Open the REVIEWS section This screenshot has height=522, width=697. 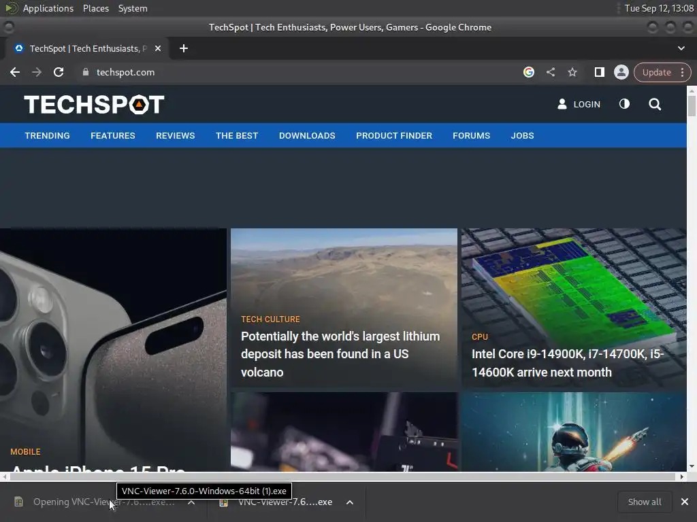(175, 136)
